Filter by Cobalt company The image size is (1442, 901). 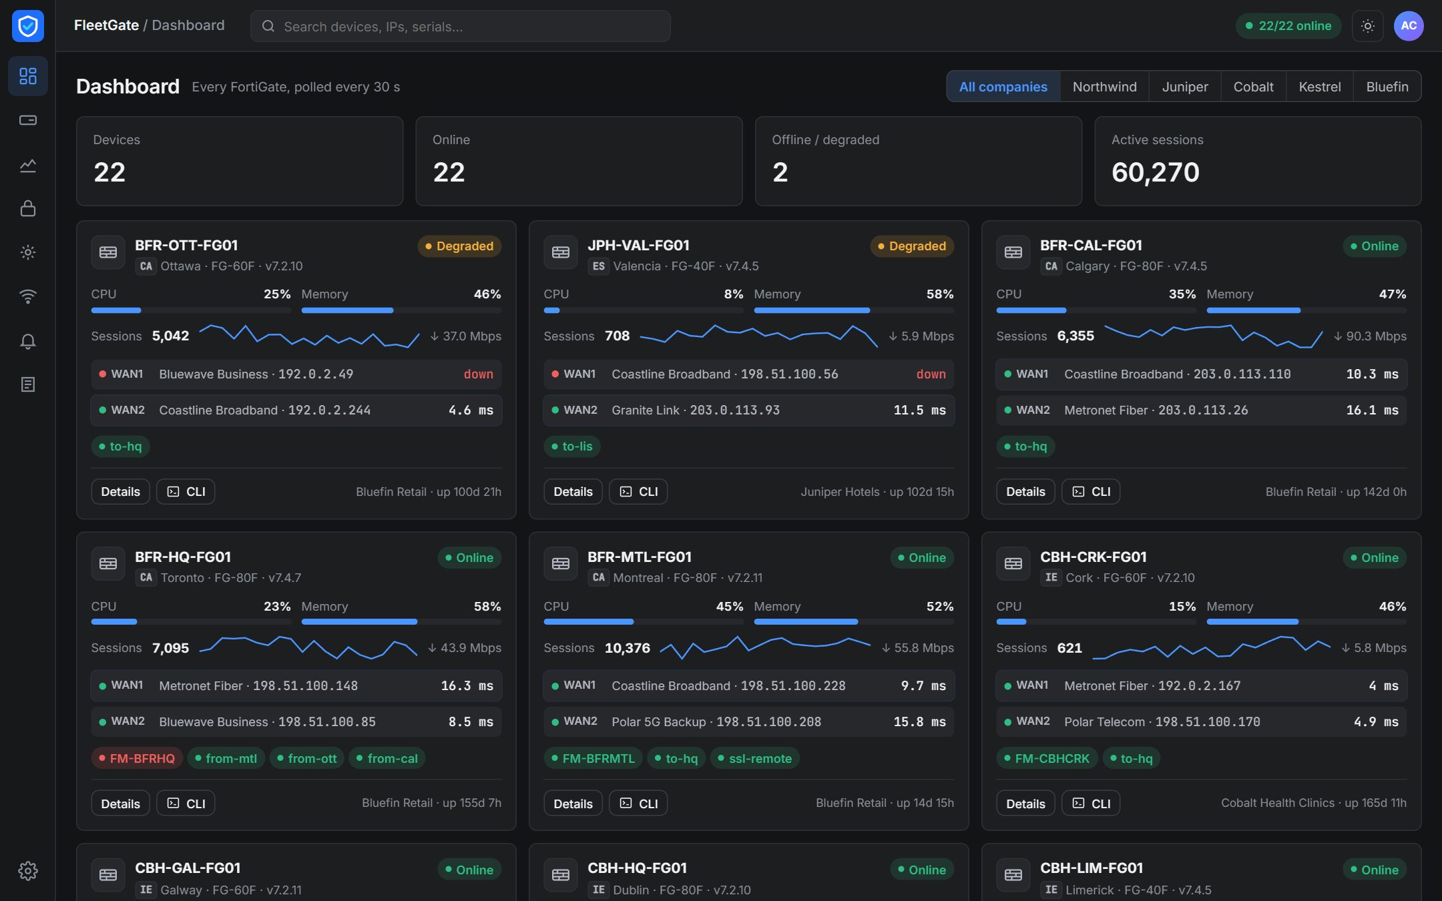point(1253,87)
